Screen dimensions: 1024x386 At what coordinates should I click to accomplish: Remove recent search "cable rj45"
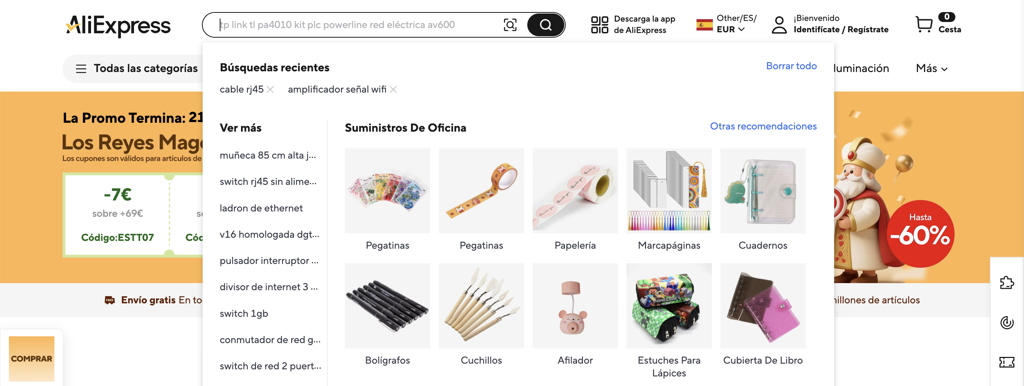270,90
